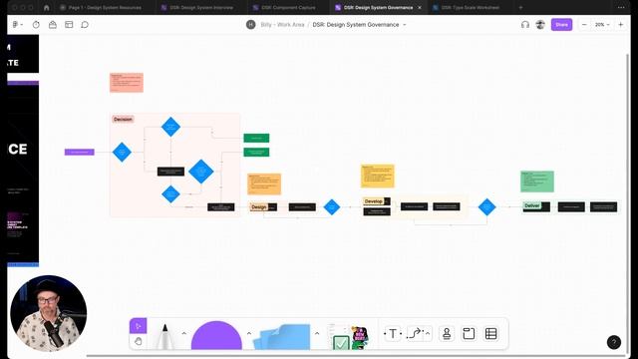Select the connector line tool
The width and height of the screenshot is (638, 359).
point(415,334)
